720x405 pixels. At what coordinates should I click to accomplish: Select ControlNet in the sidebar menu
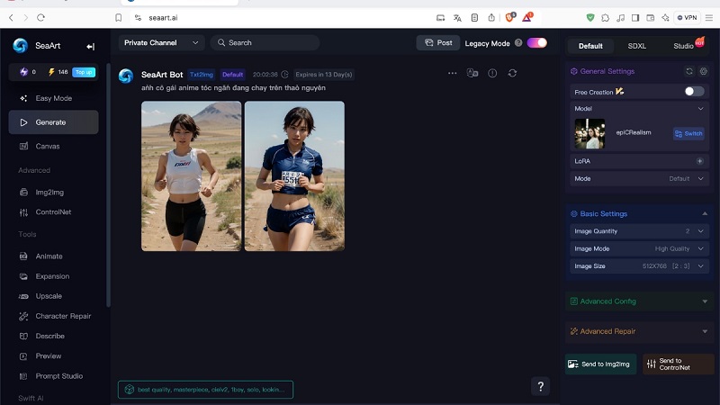tap(53, 212)
